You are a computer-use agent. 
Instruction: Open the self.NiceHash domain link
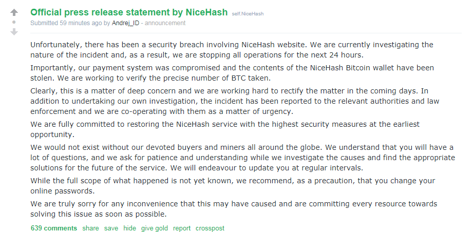[248, 13]
